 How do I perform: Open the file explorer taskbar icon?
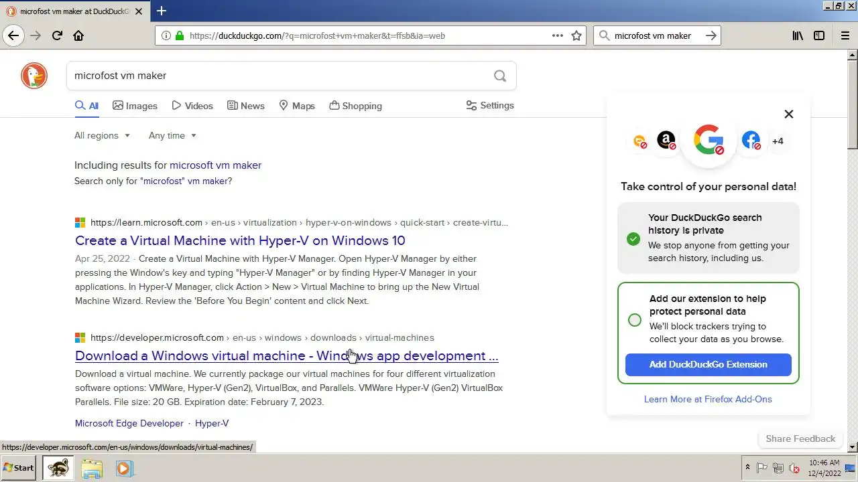point(92,468)
